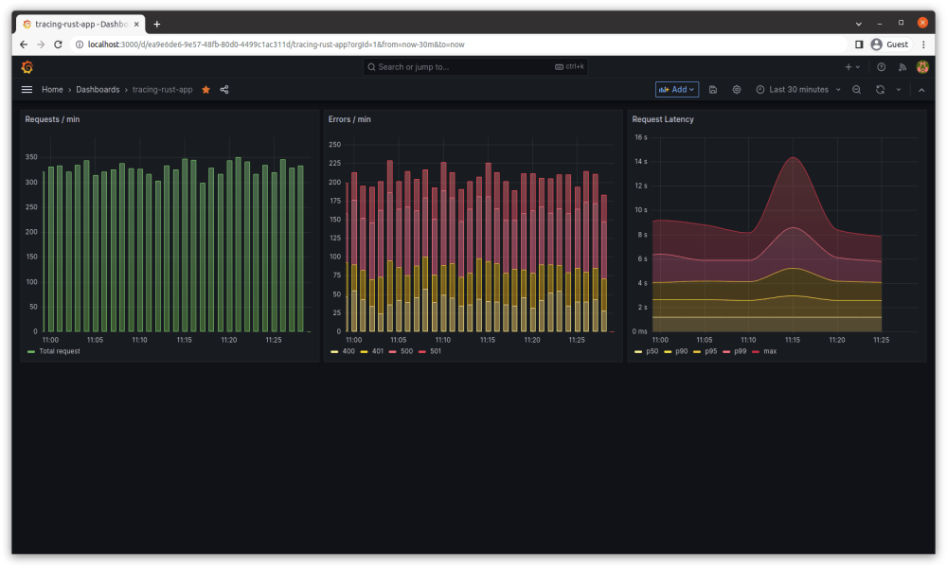Click the Grafana logo icon
Viewport: 947px width, 568px height.
(x=27, y=67)
